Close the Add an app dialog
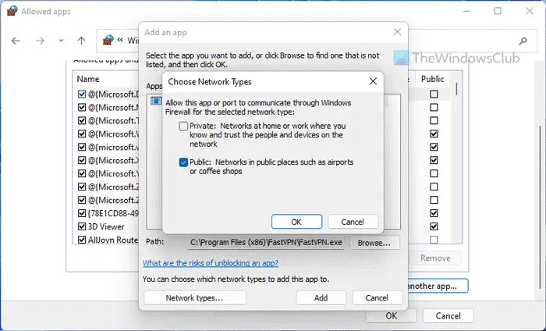This screenshot has width=546, height=331. (397, 32)
